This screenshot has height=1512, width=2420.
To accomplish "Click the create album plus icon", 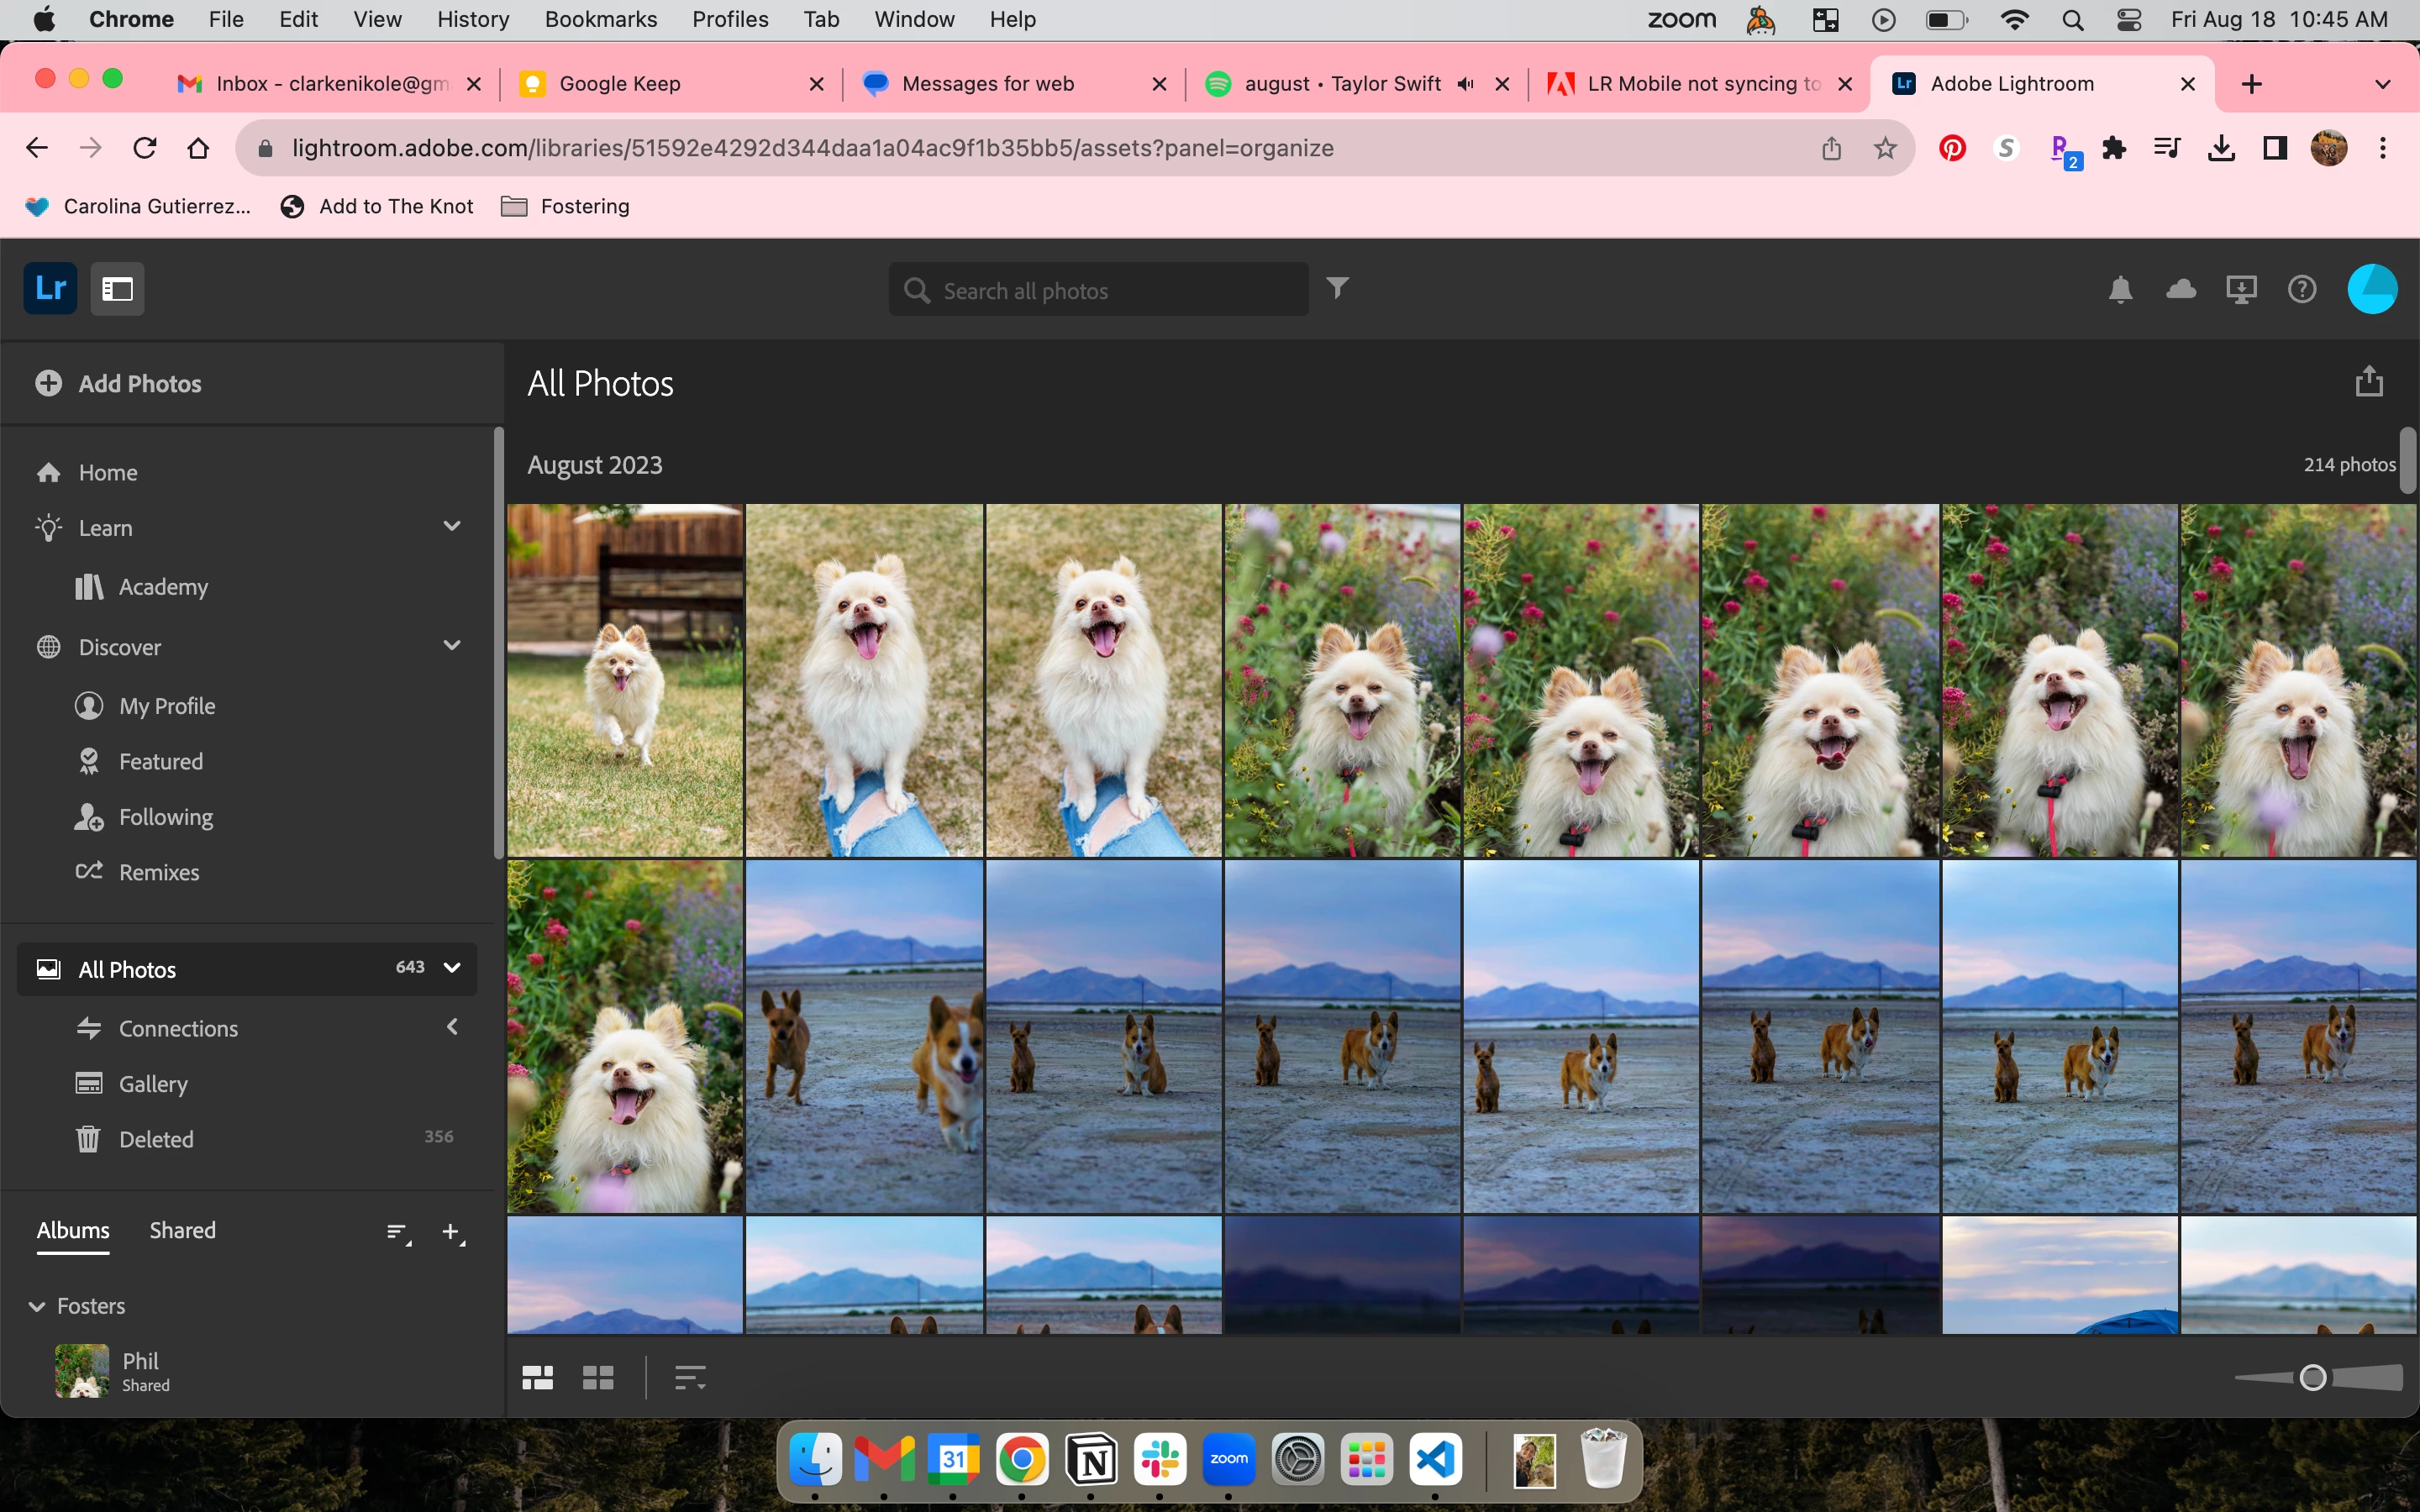I will pos(452,1232).
